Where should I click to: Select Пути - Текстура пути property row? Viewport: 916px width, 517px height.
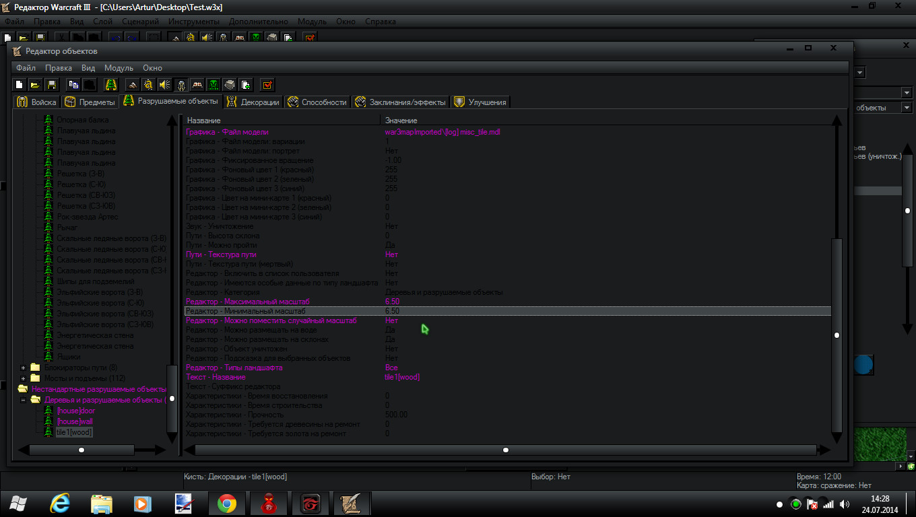(507, 254)
